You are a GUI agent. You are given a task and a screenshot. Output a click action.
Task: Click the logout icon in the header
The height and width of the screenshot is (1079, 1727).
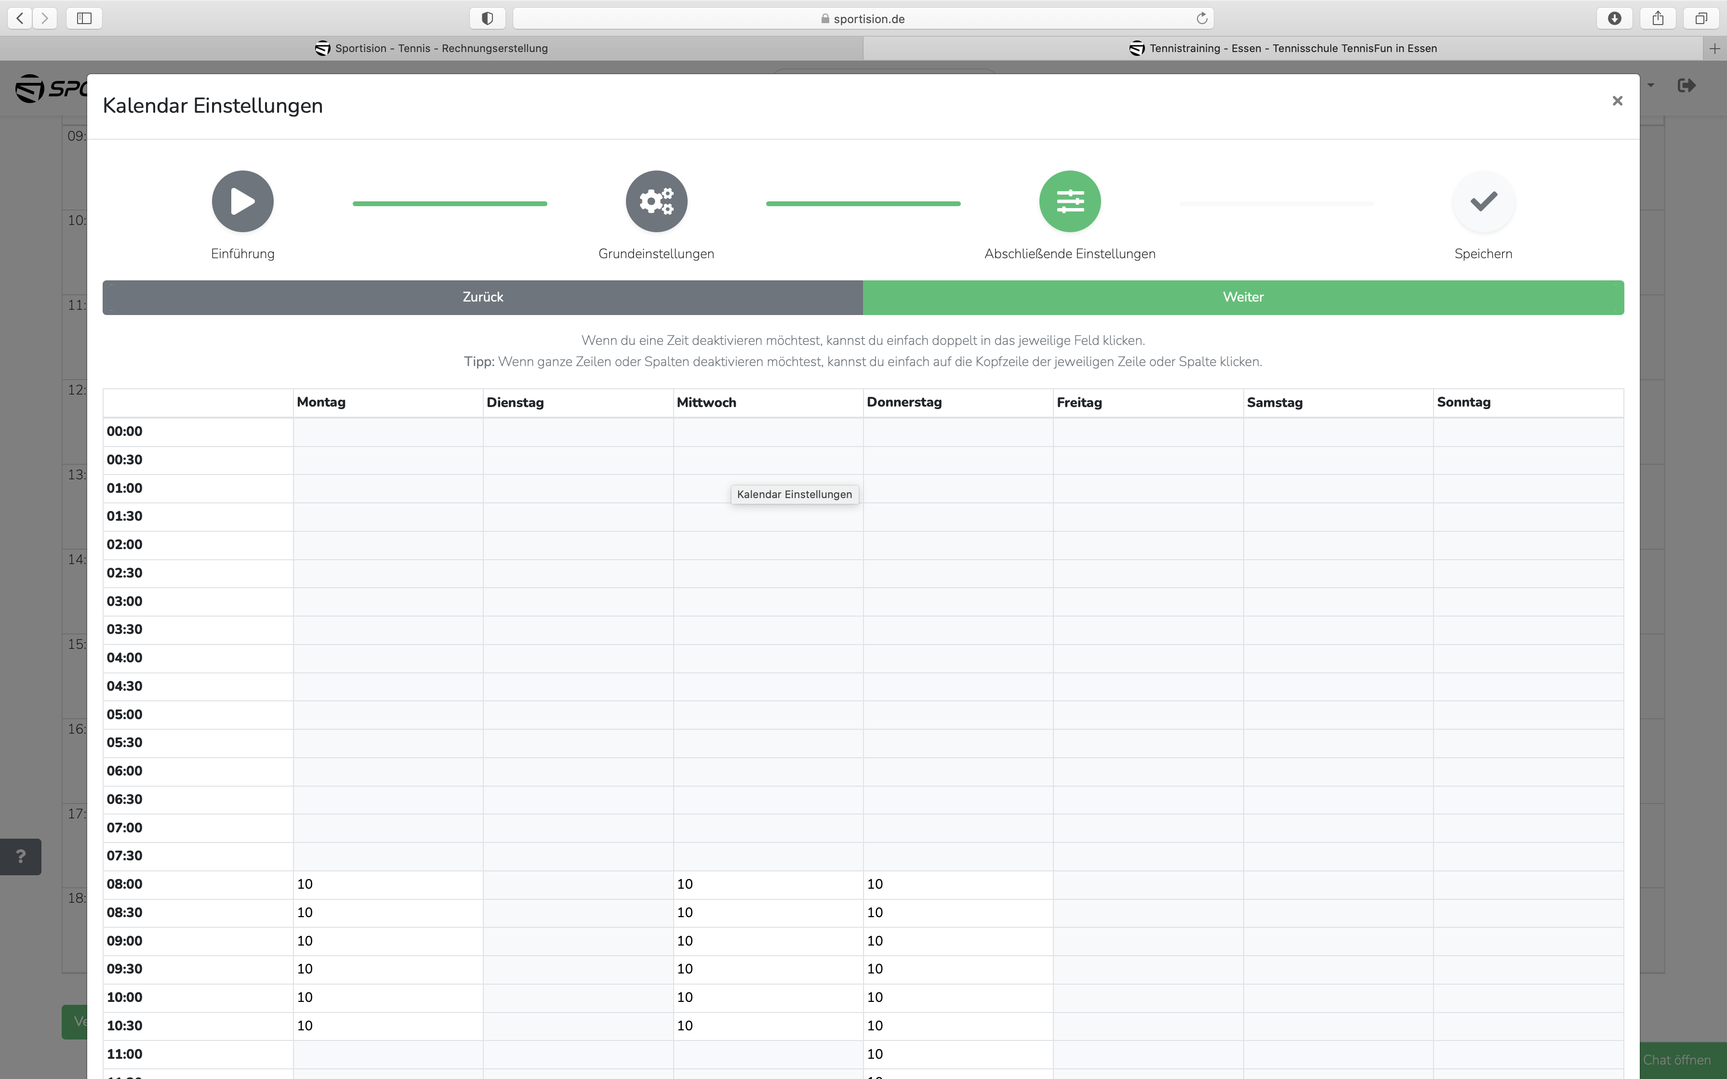pyautogui.click(x=1687, y=86)
